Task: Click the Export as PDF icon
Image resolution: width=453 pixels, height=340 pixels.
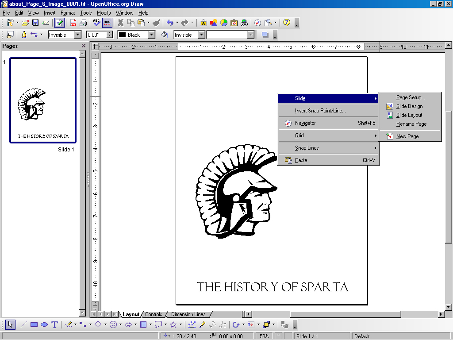Action: (x=73, y=23)
